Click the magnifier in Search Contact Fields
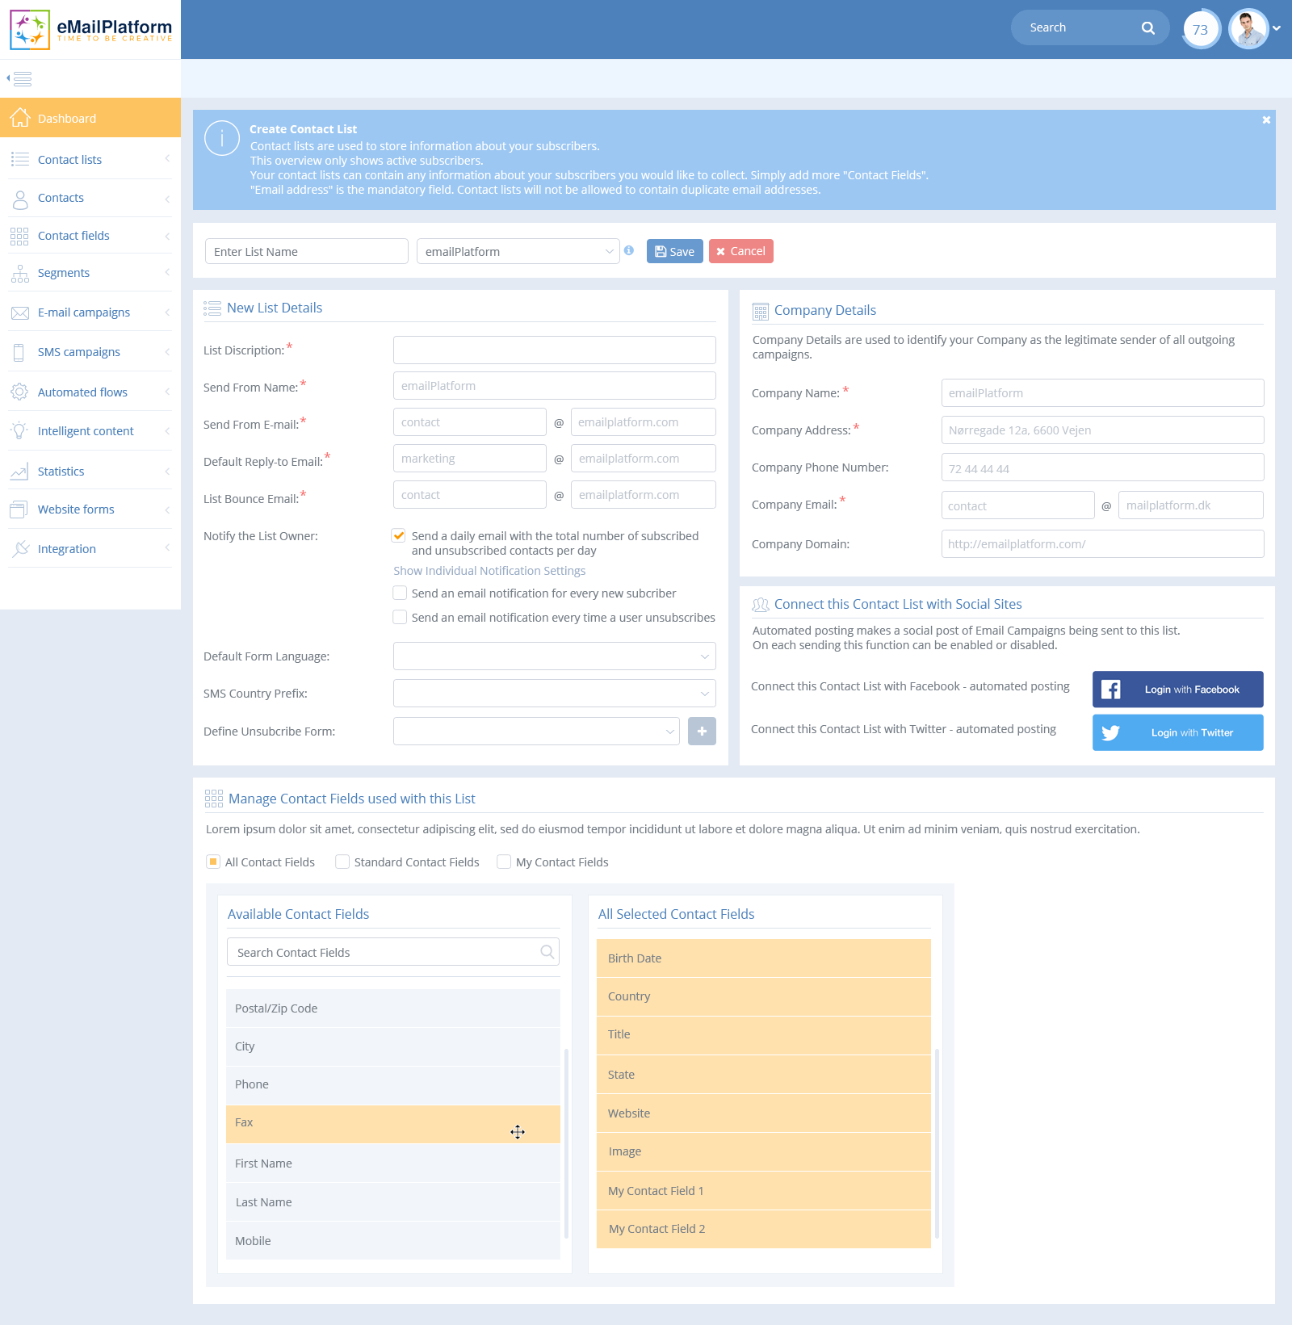Viewport: 1292px width, 1325px height. pyautogui.click(x=547, y=952)
